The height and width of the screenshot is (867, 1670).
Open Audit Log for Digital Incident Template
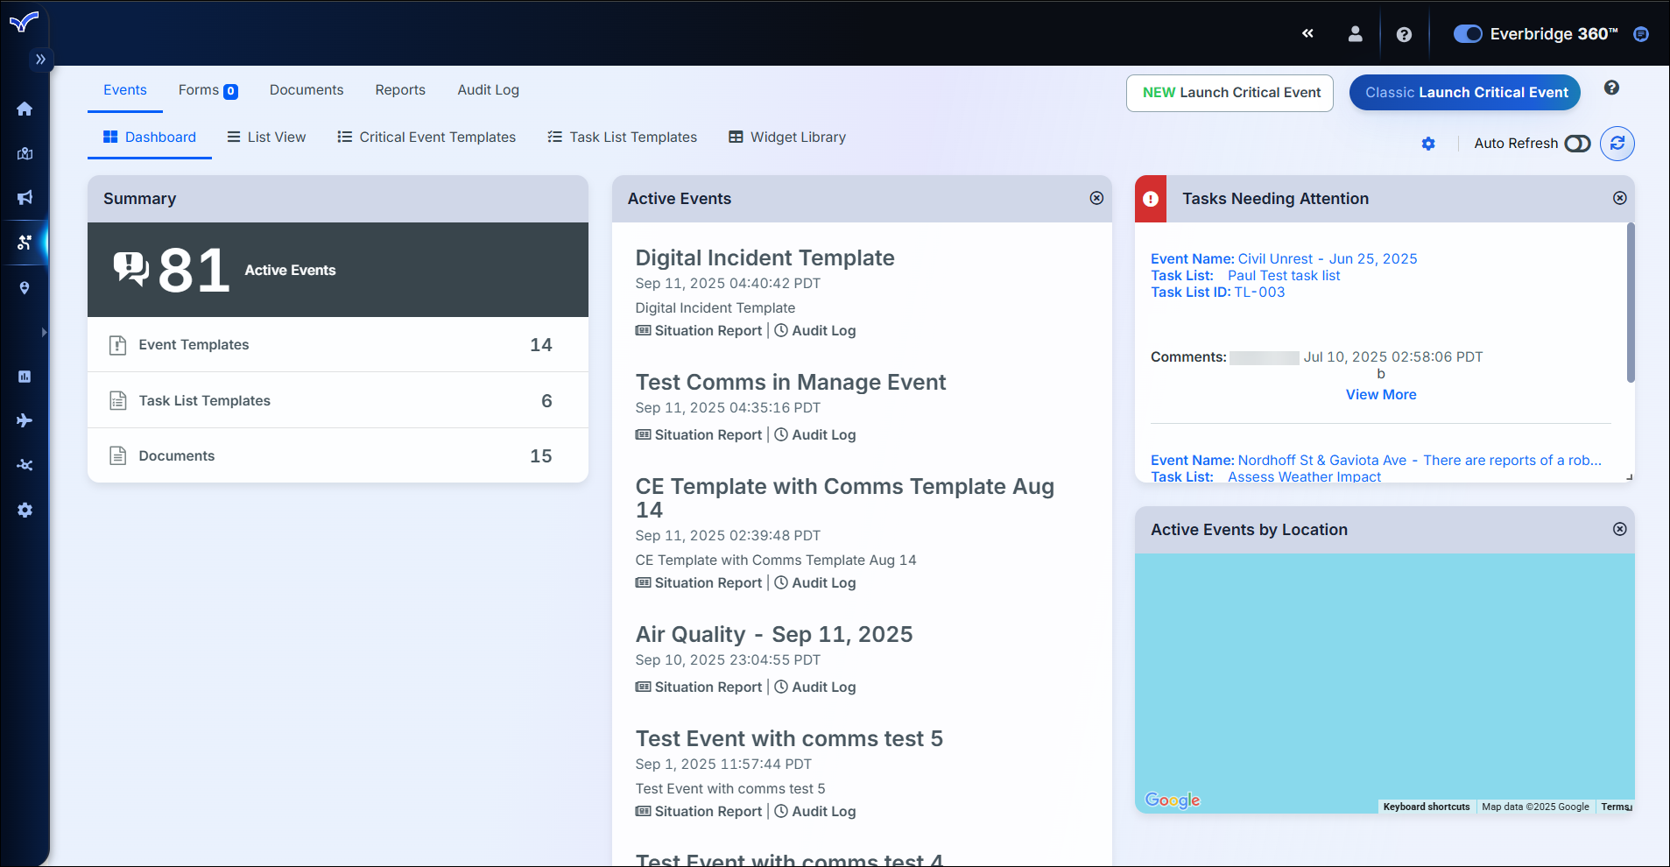pyautogui.click(x=815, y=331)
